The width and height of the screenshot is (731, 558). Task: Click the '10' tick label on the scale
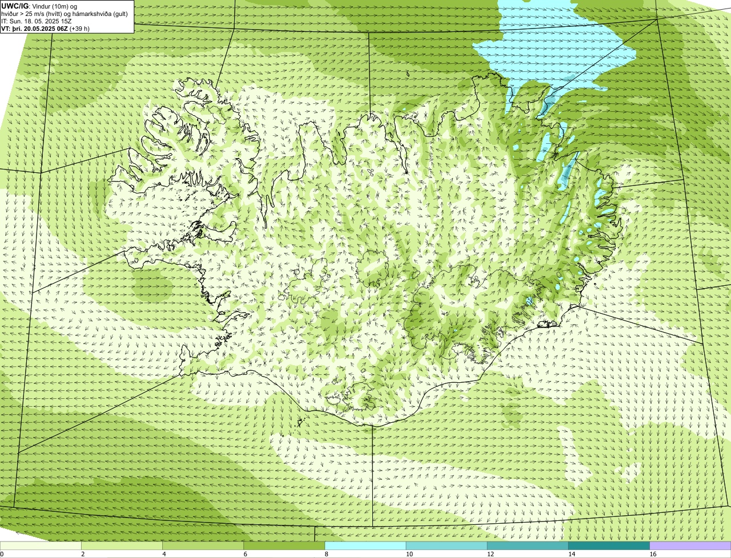(409, 554)
